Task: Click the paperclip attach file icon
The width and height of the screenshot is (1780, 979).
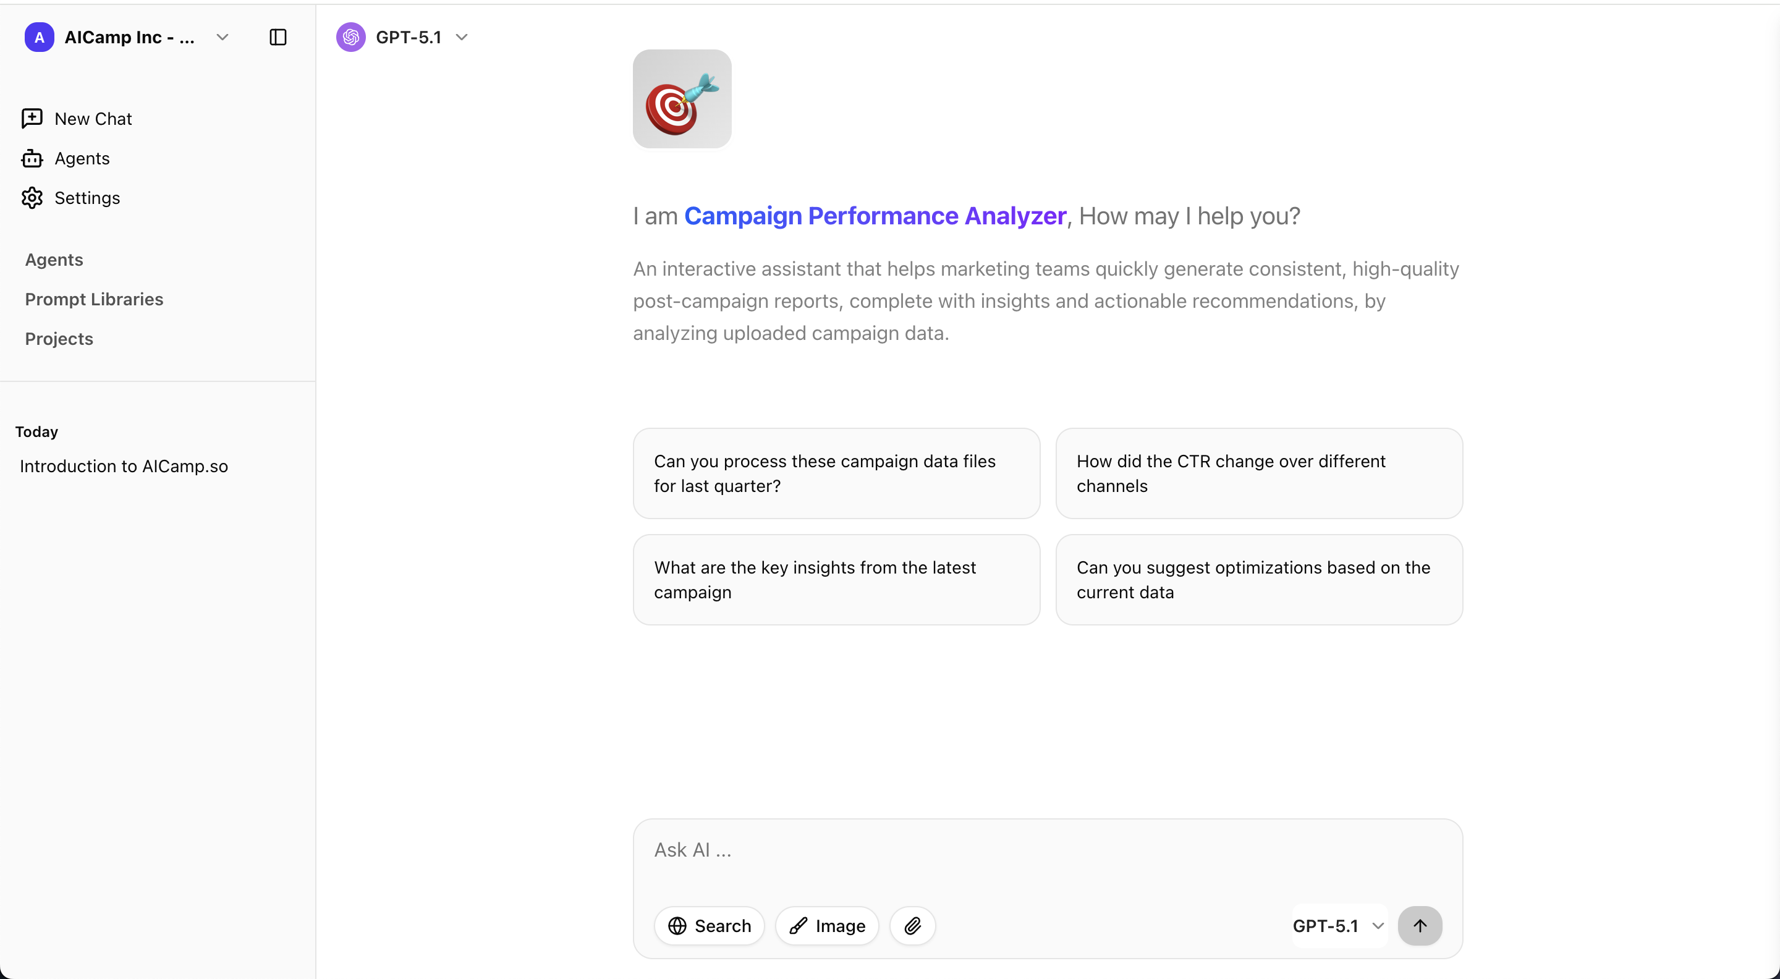Action: click(x=912, y=926)
